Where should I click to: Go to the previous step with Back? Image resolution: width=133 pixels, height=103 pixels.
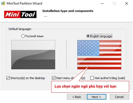tap(76, 97)
